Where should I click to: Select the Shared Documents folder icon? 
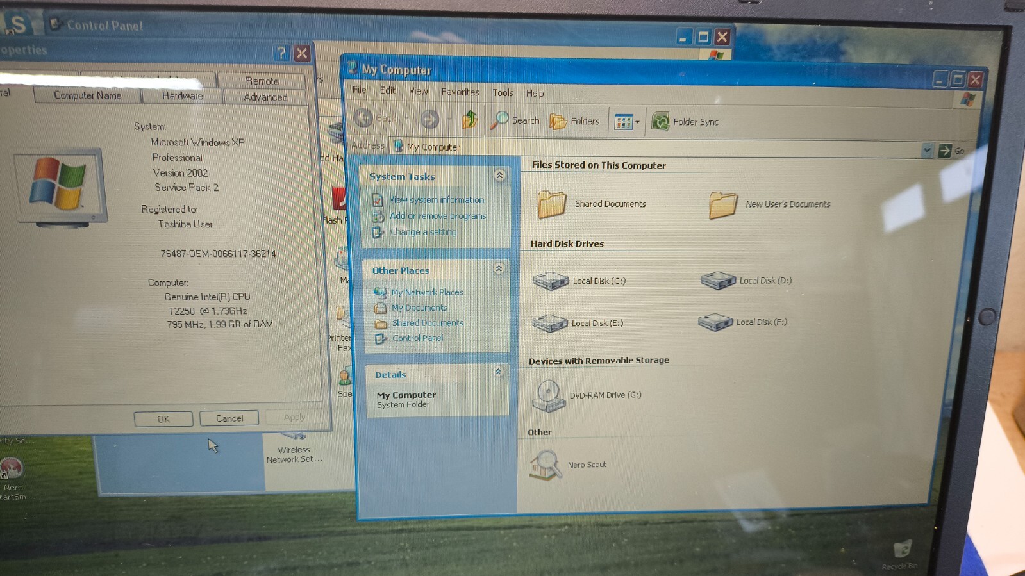(552, 204)
